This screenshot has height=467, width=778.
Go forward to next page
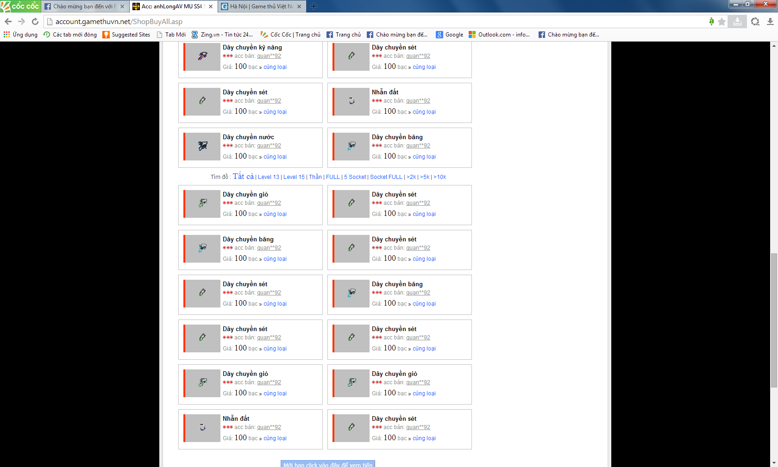click(x=21, y=21)
